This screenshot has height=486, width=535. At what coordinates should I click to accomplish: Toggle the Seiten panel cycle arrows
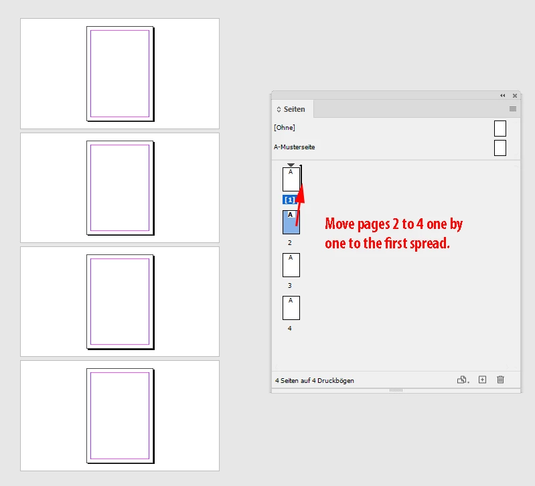pos(279,110)
